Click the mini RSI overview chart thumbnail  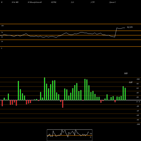tap(70, 135)
